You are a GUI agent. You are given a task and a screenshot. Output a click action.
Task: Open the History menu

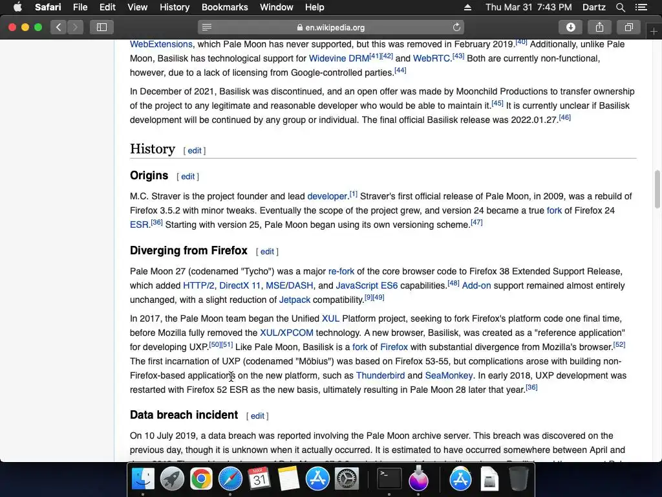click(175, 7)
